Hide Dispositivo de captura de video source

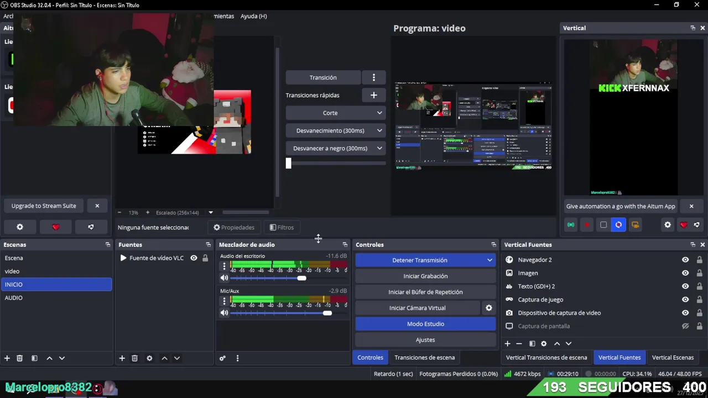[685, 313]
